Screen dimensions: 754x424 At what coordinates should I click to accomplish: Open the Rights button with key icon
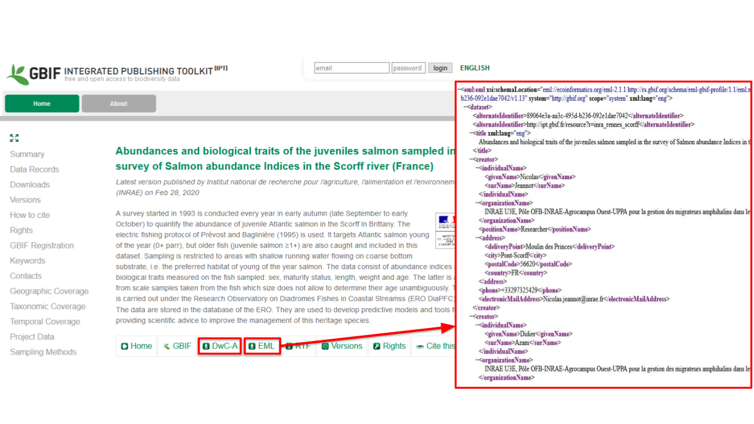click(389, 346)
